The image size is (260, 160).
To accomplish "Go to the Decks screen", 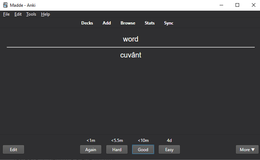I will point(87,23).
